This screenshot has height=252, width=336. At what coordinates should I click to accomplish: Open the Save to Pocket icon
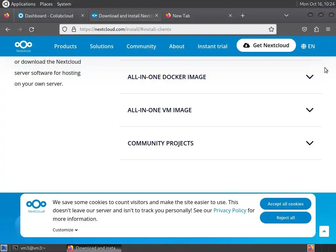pyautogui.click(x=304, y=29)
